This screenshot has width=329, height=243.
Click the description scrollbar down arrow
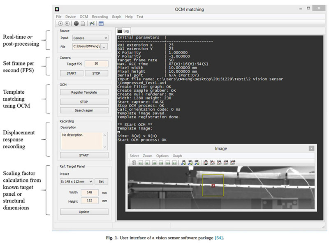tap(105, 147)
